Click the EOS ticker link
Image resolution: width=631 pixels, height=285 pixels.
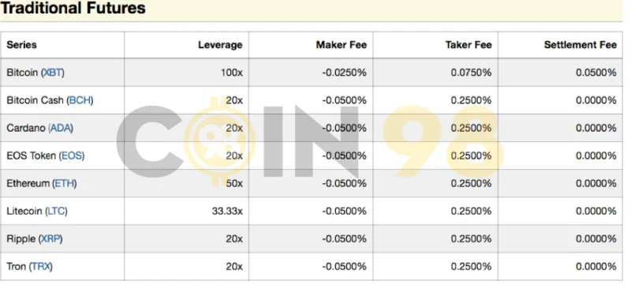[72, 156]
